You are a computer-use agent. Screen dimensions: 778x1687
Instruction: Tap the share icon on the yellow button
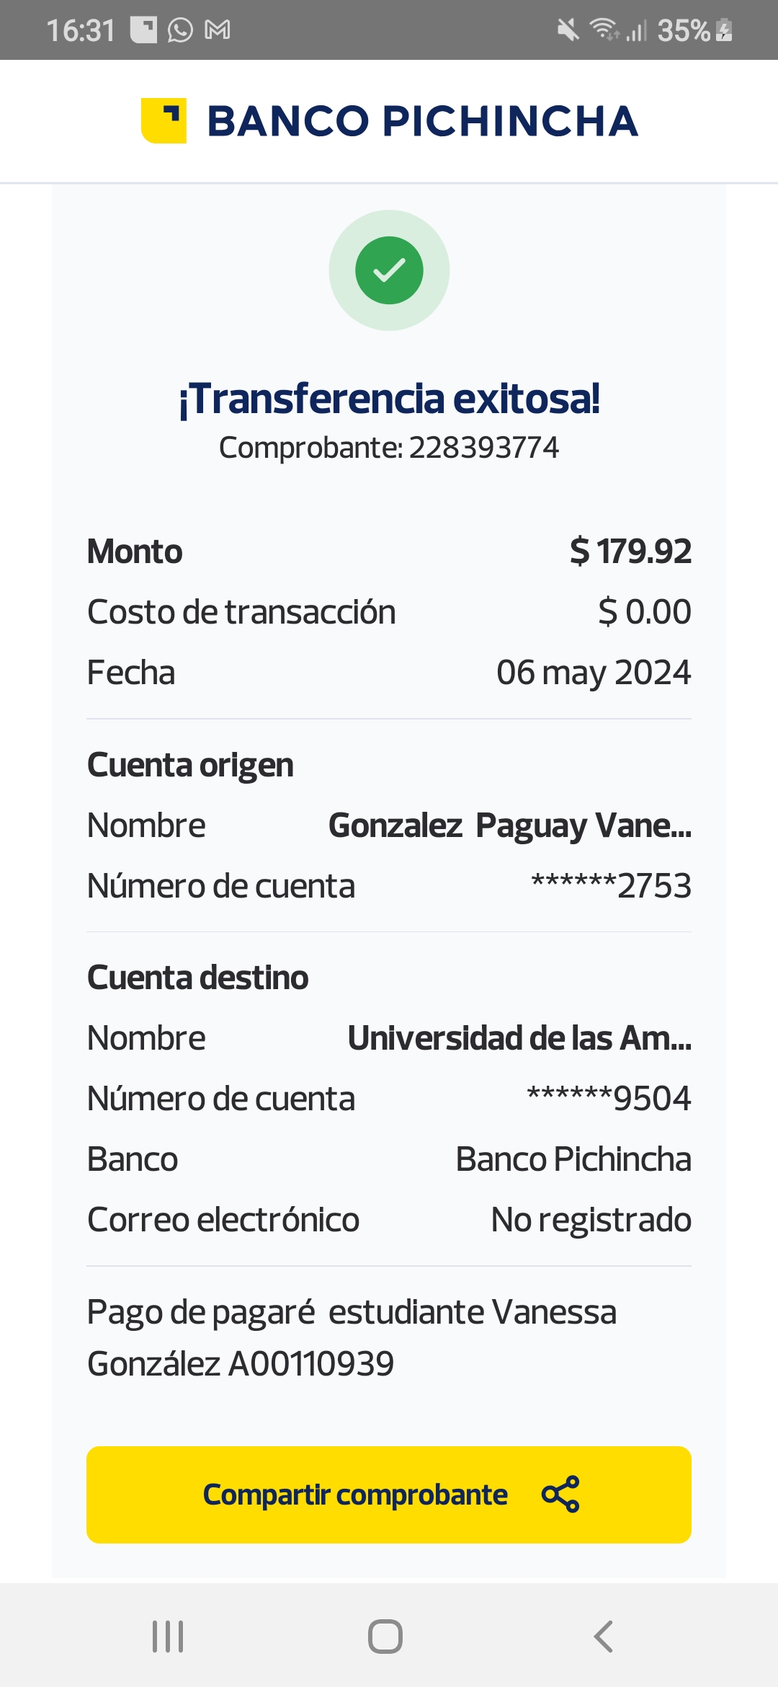point(560,1495)
